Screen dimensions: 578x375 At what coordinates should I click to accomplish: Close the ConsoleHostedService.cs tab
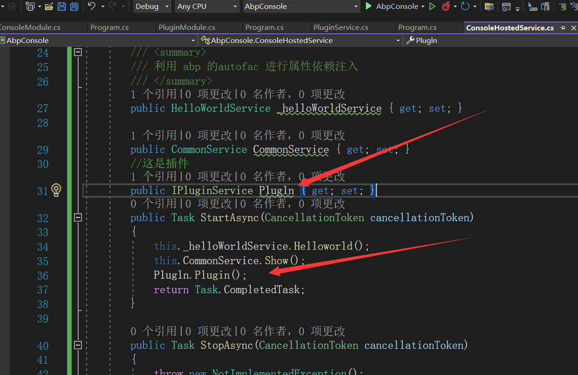click(573, 28)
